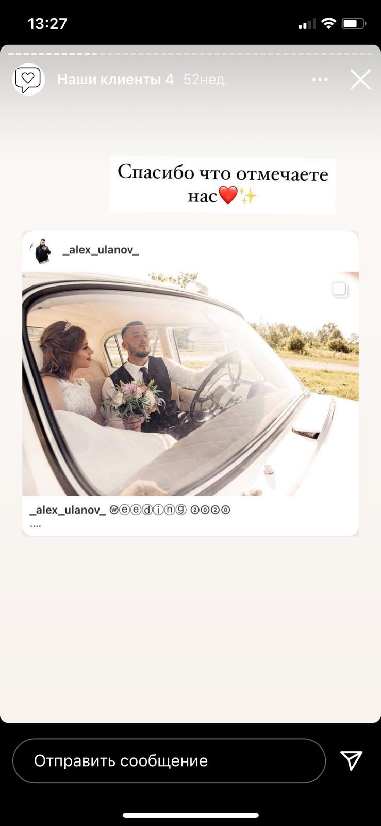Tap the story progress bar at the top
Viewport: 381px width, 826px height.
(190, 54)
